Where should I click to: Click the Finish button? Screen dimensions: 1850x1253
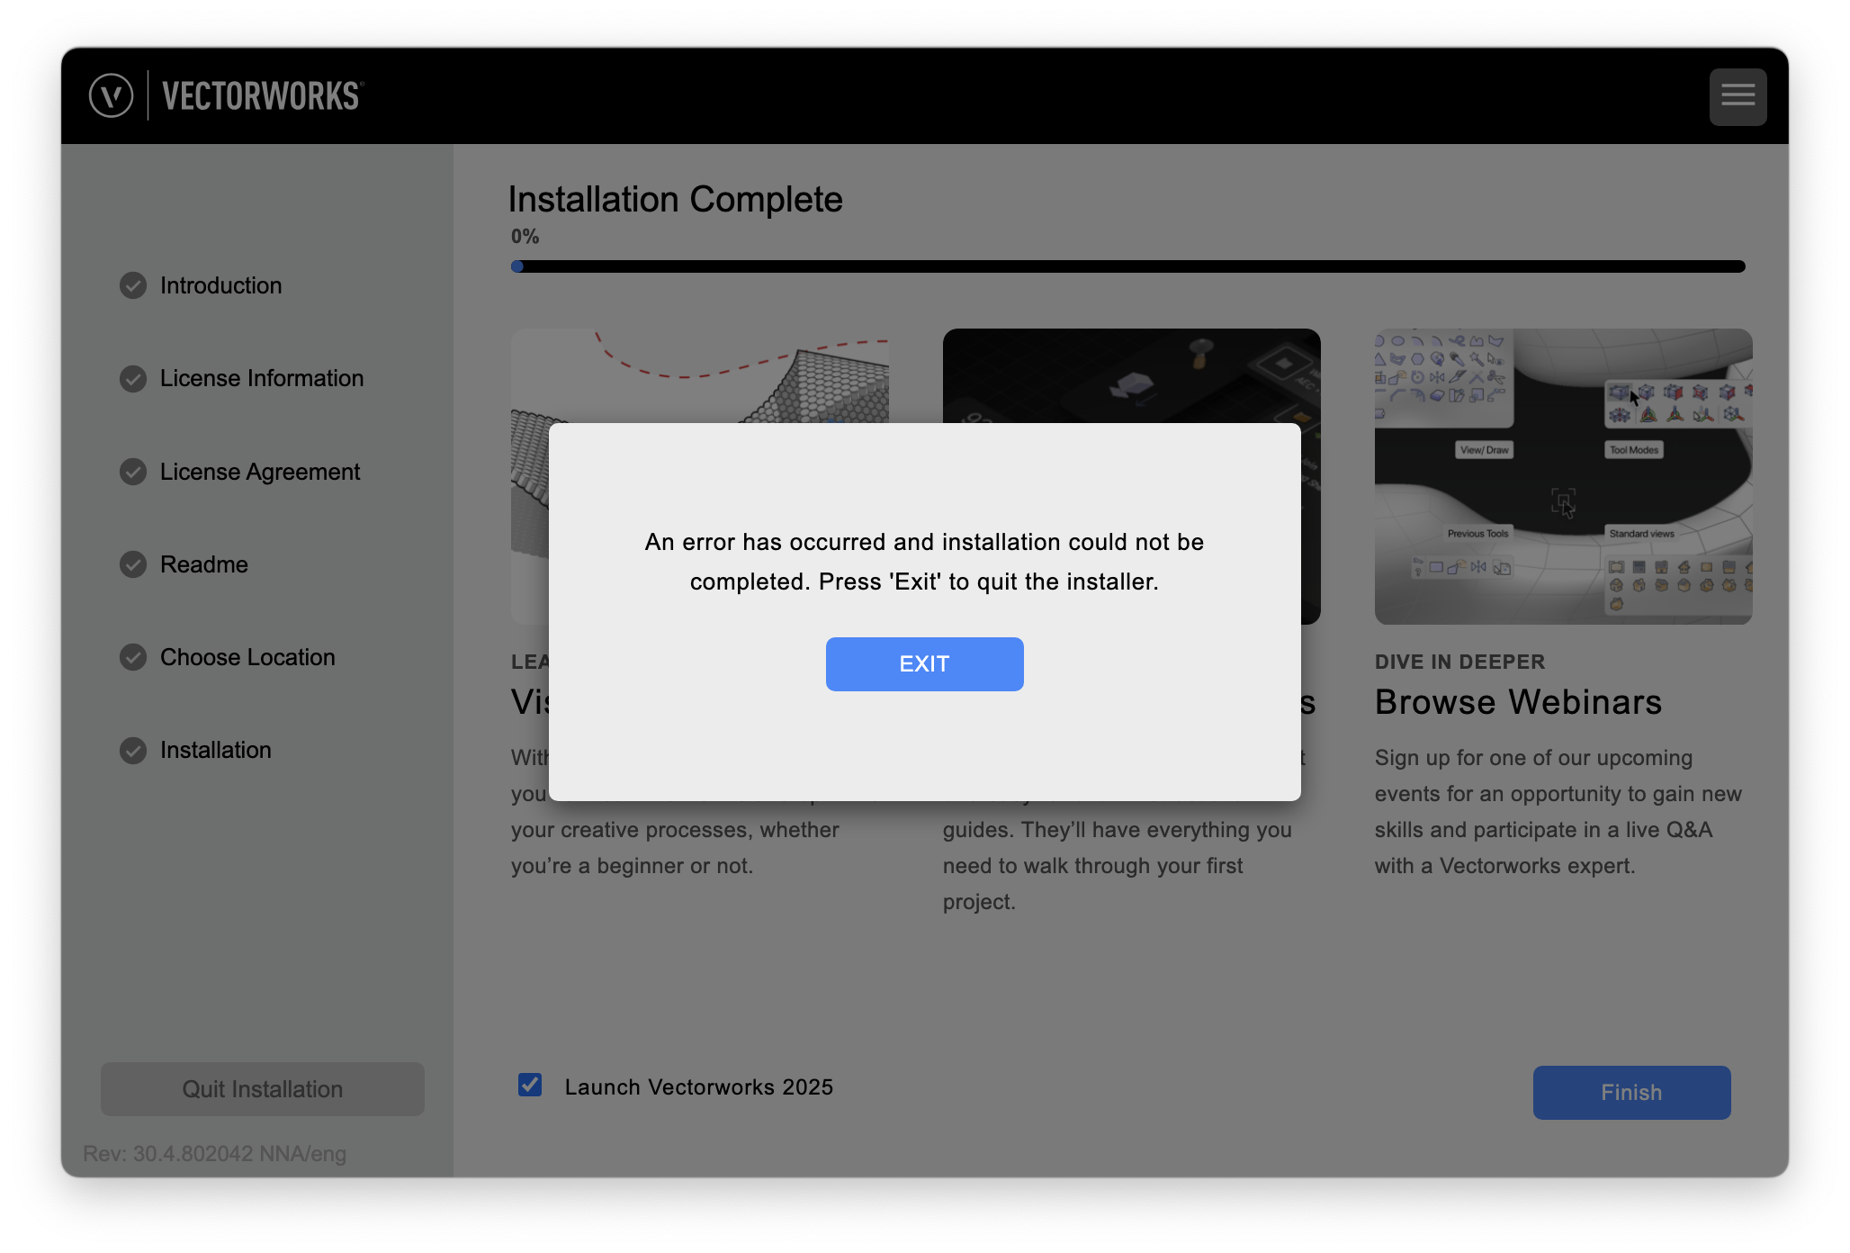click(x=1631, y=1093)
